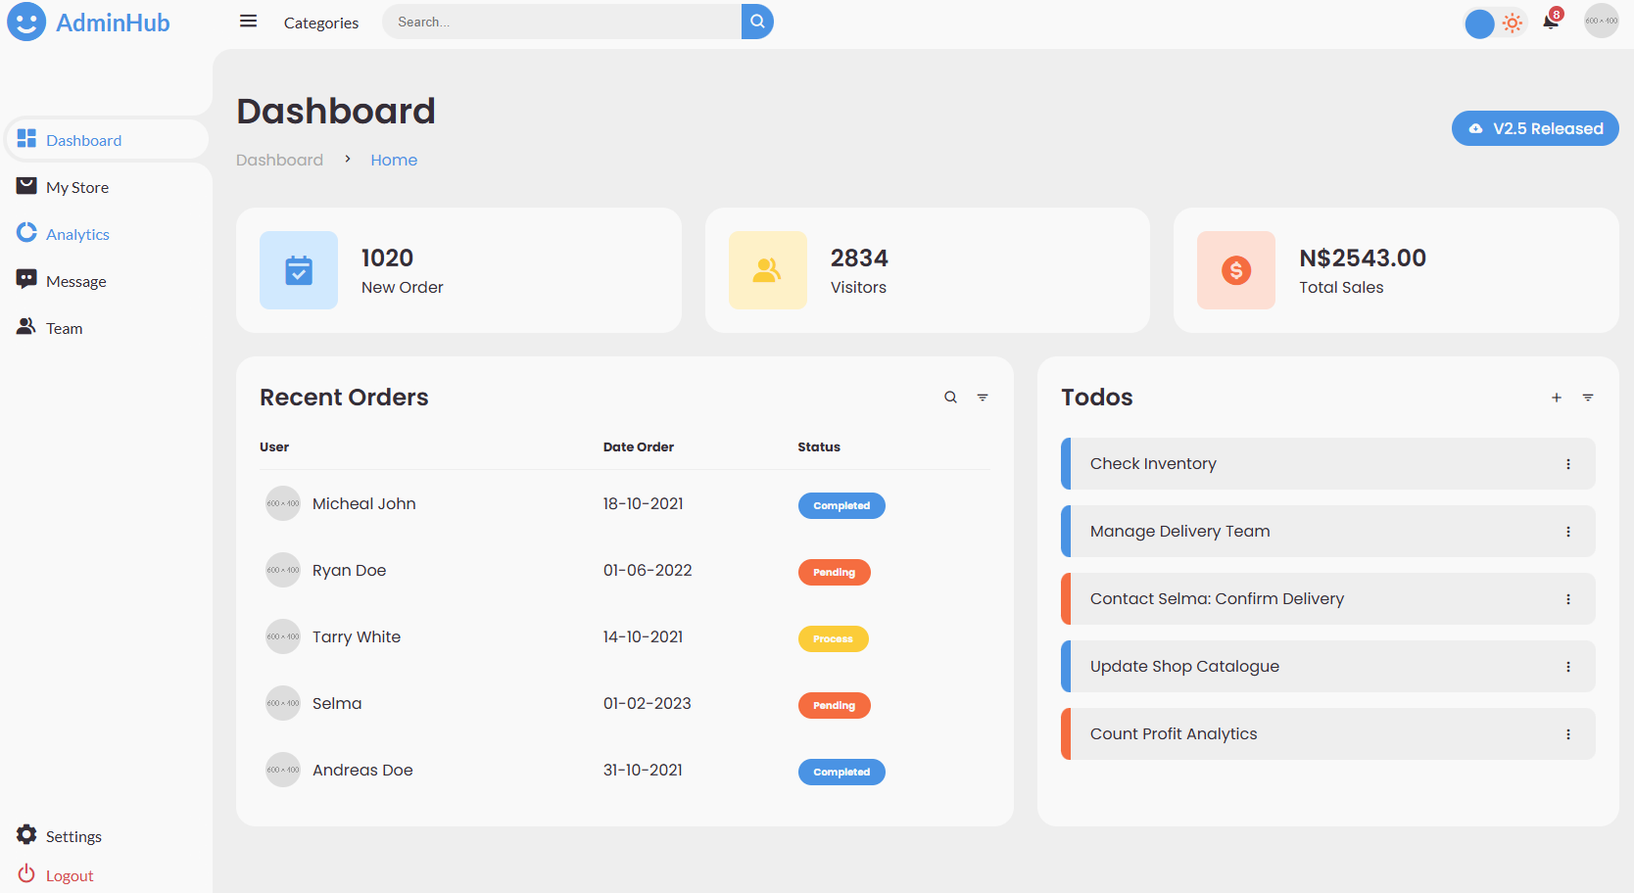The width and height of the screenshot is (1634, 893).
Task: Click the Search input field
Action: tap(561, 22)
